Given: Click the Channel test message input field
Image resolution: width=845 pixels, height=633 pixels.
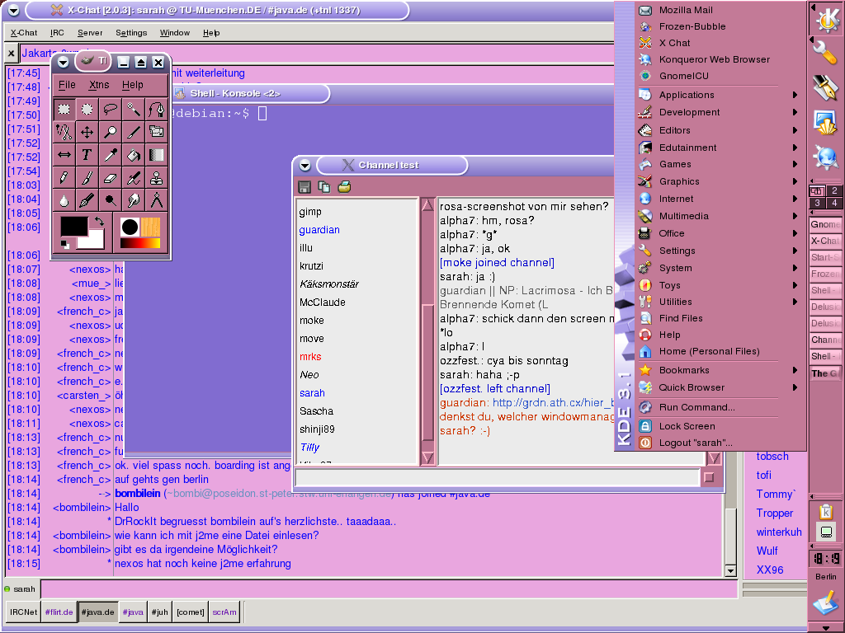Looking at the screenshot, I should [498, 477].
